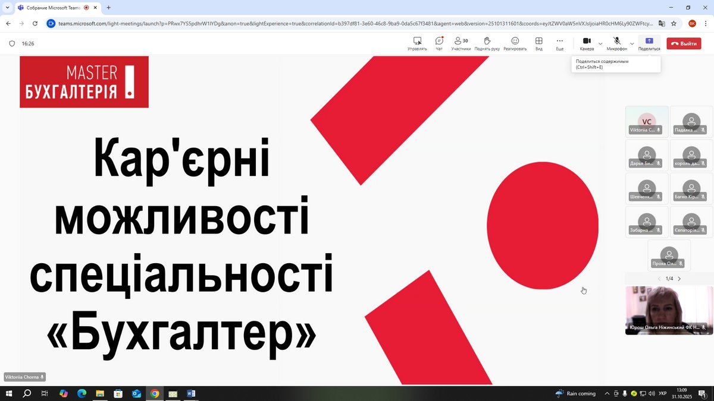Unmute the Микрофон microphone
Image resolution: width=714 pixels, height=401 pixels.
(616, 43)
